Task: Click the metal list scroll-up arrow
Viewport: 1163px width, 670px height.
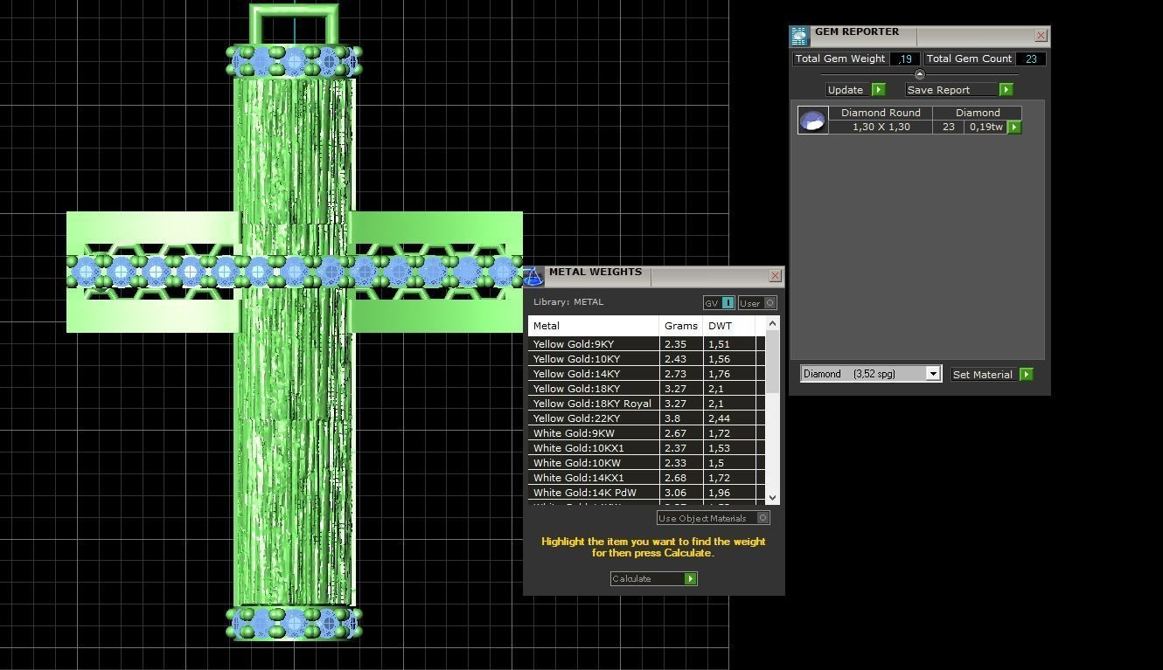Action: (x=772, y=324)
